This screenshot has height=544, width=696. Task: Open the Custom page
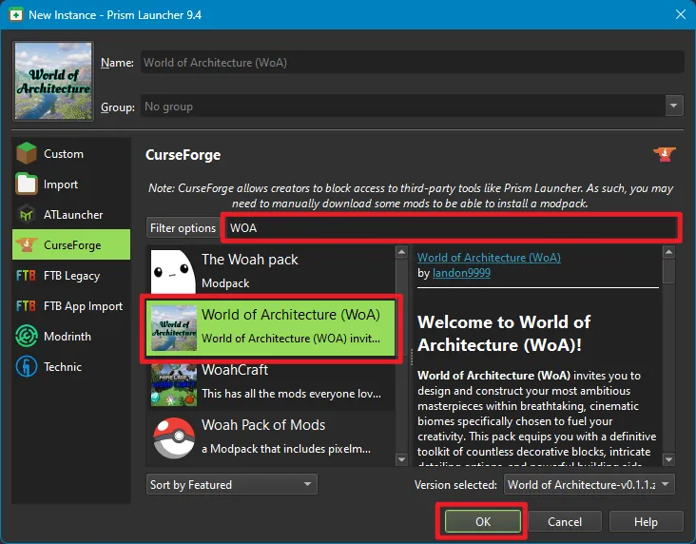click(71, 154)
